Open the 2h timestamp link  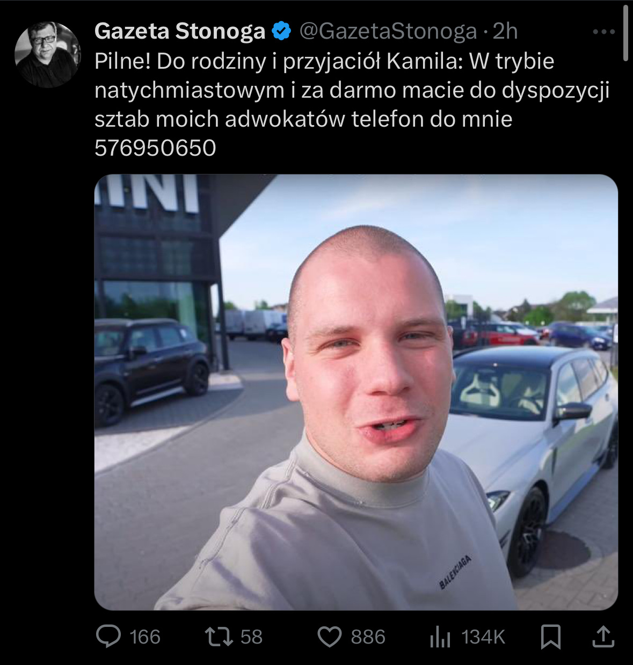pos(505,31)
